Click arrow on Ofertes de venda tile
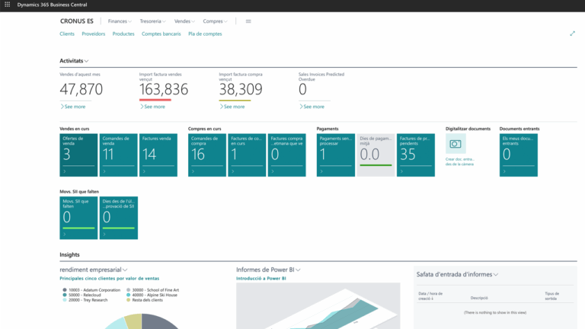This screenshot has height=329, width=585. pyautogui.click(x=65, y=171)
